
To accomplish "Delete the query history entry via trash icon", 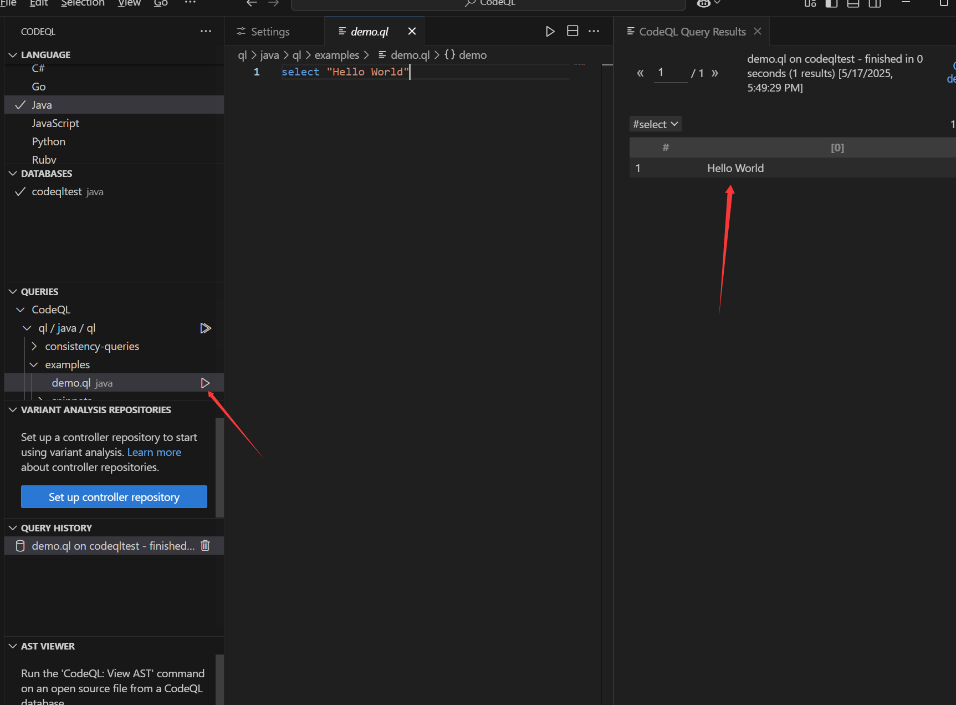I will [205, 546].
